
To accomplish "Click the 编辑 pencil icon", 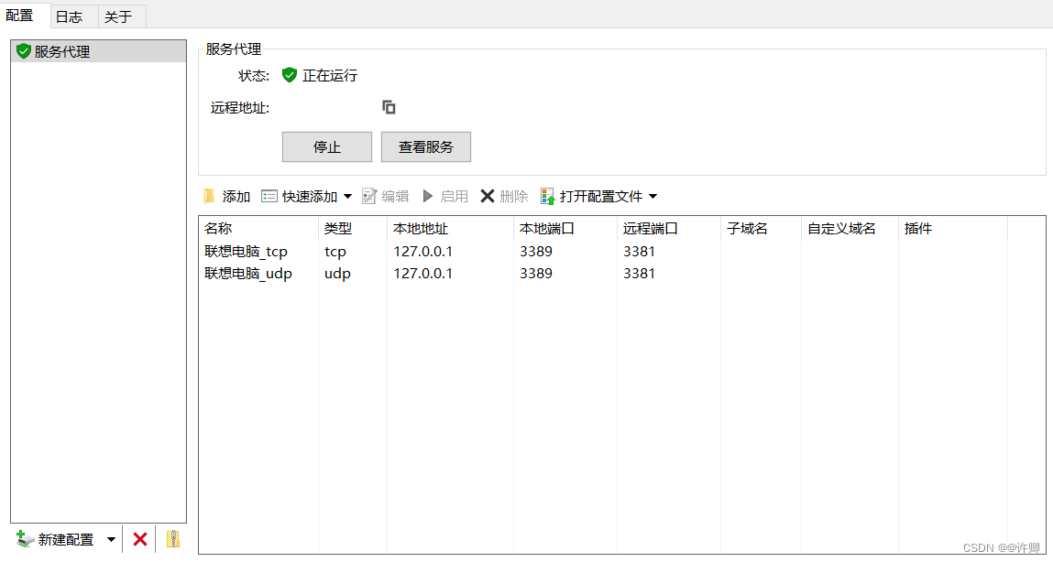I will (370, 195).
